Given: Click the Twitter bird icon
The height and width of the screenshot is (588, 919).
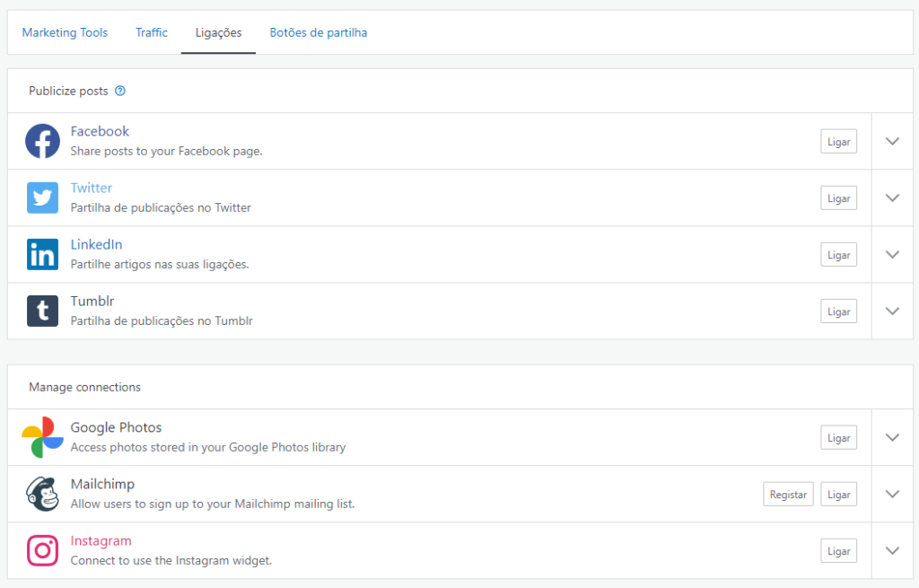Looking at the screenshot, I should (x=42, y=197).
